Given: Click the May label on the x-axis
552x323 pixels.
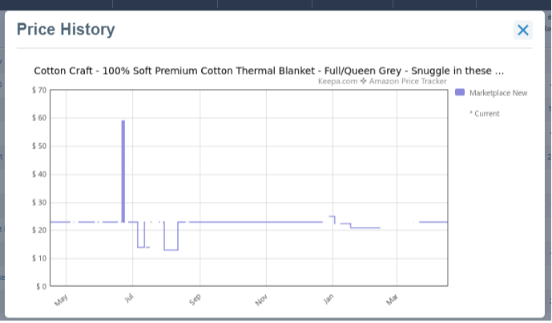Looking at the screenshot, I should click(x=61, y=300).
